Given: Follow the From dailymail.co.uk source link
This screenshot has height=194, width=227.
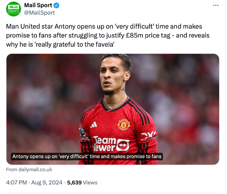Looking at the screenshot, I should [x=29, y=169].
